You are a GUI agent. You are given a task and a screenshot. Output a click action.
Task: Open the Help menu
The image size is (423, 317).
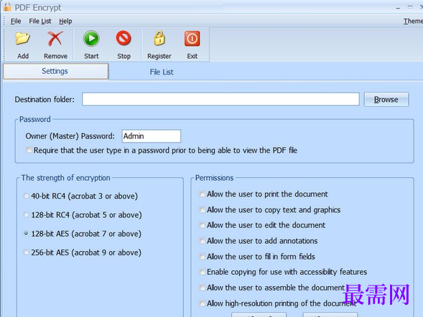[65, 21]
